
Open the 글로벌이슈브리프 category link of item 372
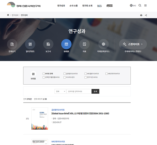pyautogui.click(x=58, y=110)
